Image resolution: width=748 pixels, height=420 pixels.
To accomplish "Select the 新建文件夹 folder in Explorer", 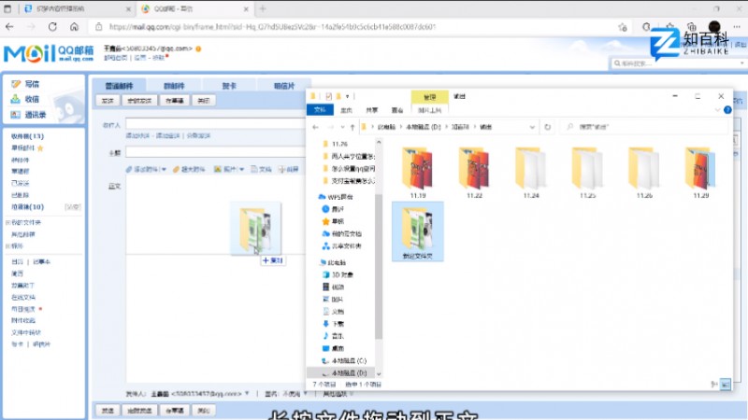I will 418,231.
